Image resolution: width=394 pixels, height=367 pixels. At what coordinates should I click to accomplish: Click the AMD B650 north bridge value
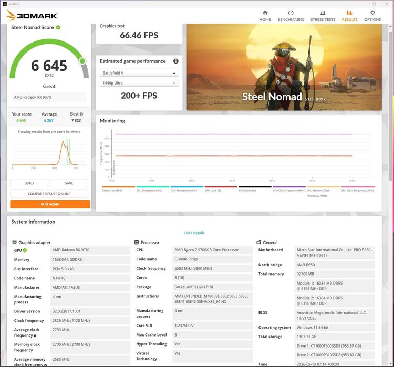(335, 265)
